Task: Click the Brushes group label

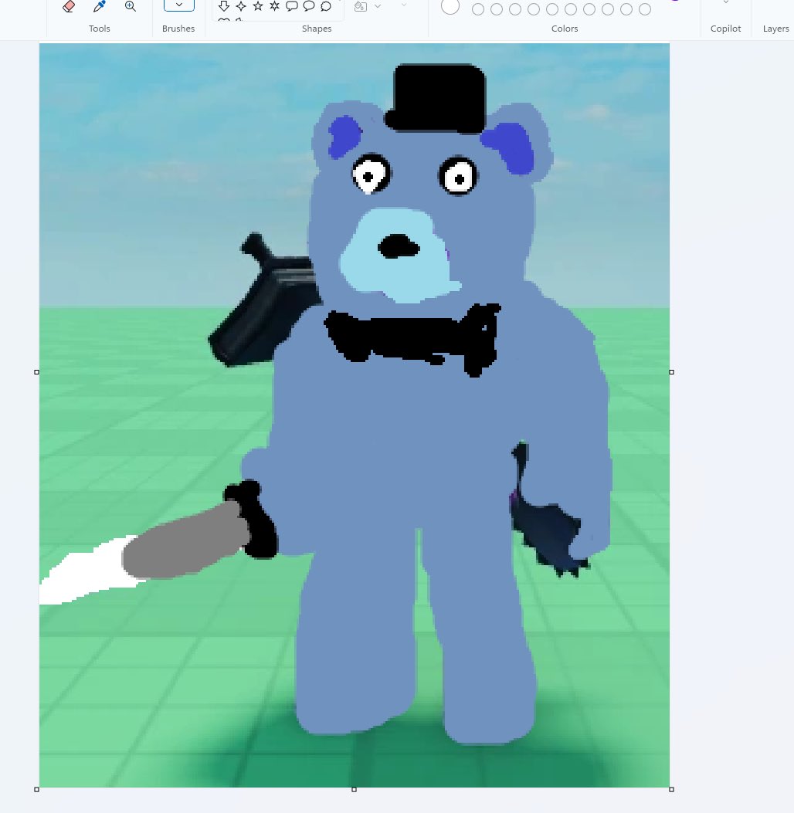Action: [x=178, y=29]
